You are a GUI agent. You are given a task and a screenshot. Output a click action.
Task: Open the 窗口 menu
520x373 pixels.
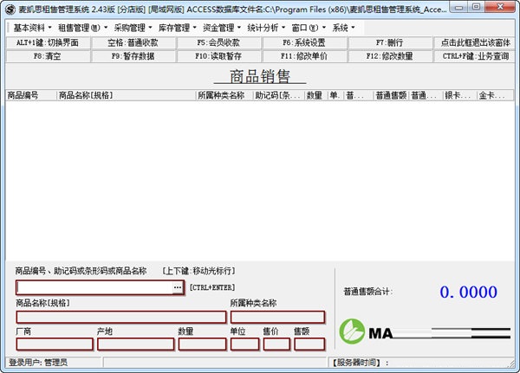click(x=309, y=28)
